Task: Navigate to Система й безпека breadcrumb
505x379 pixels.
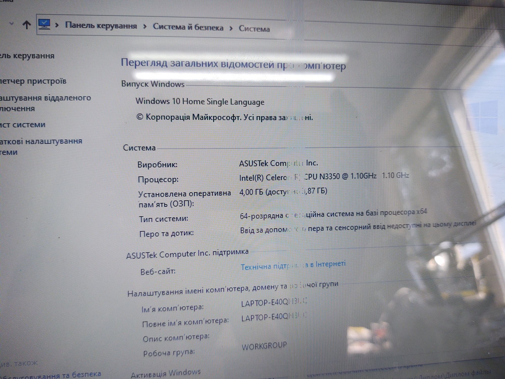Action: coord(188,27)
